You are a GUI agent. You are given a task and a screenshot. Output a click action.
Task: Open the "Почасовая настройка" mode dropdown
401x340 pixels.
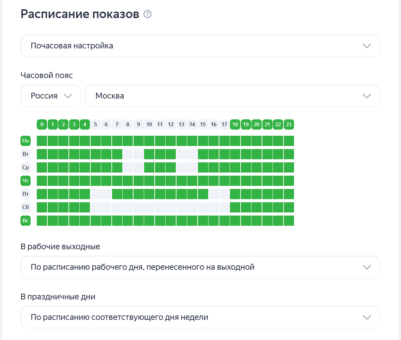tap(200, 46)
